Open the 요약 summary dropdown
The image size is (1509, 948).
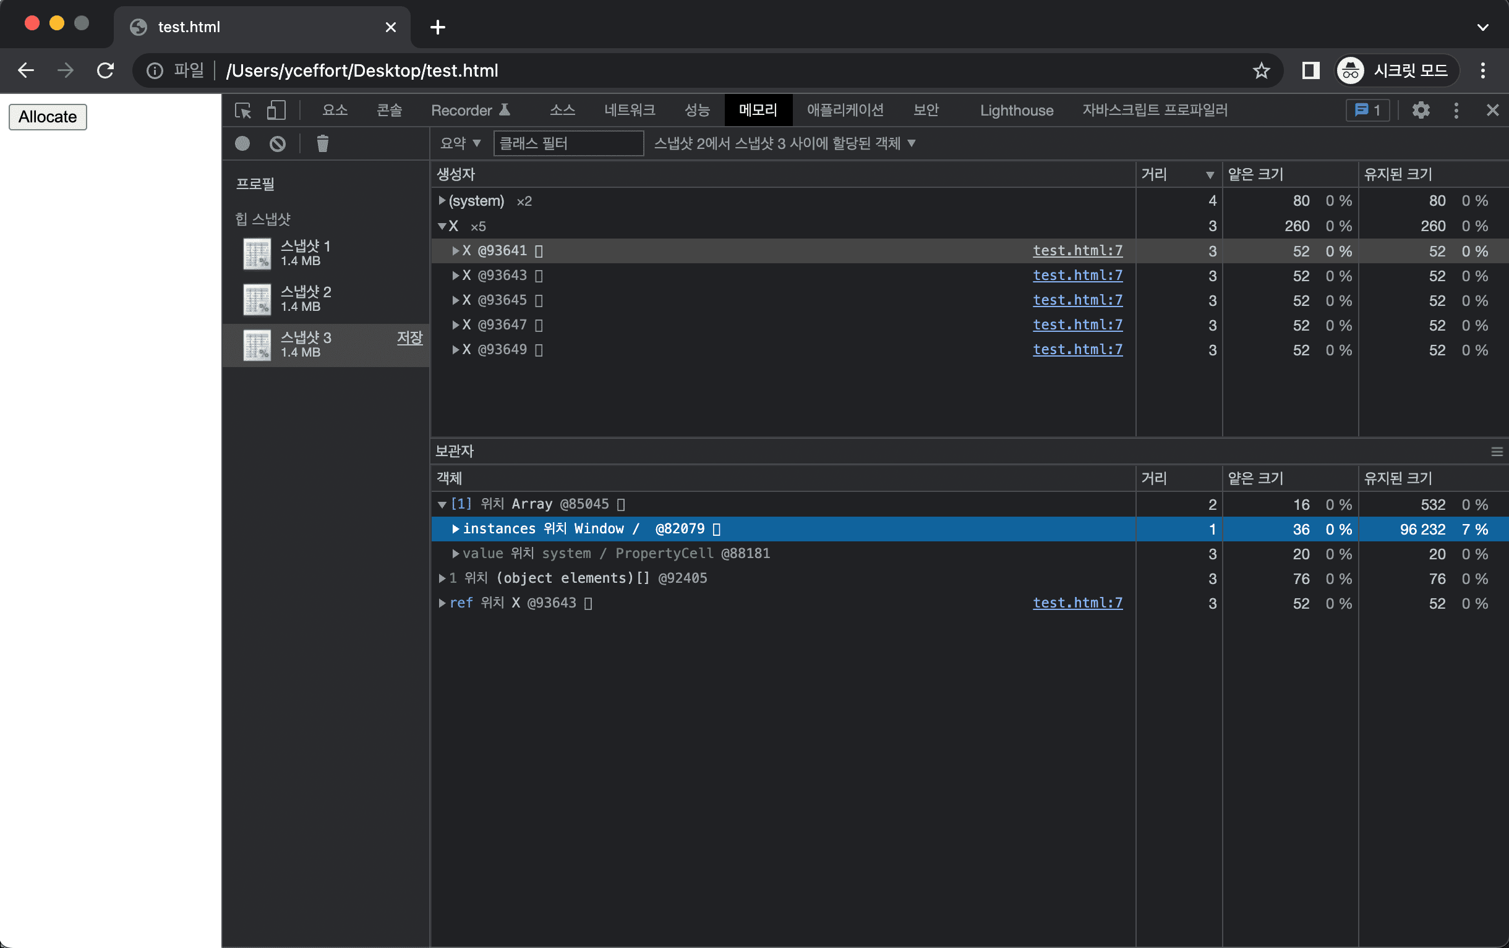click(460, 143)
